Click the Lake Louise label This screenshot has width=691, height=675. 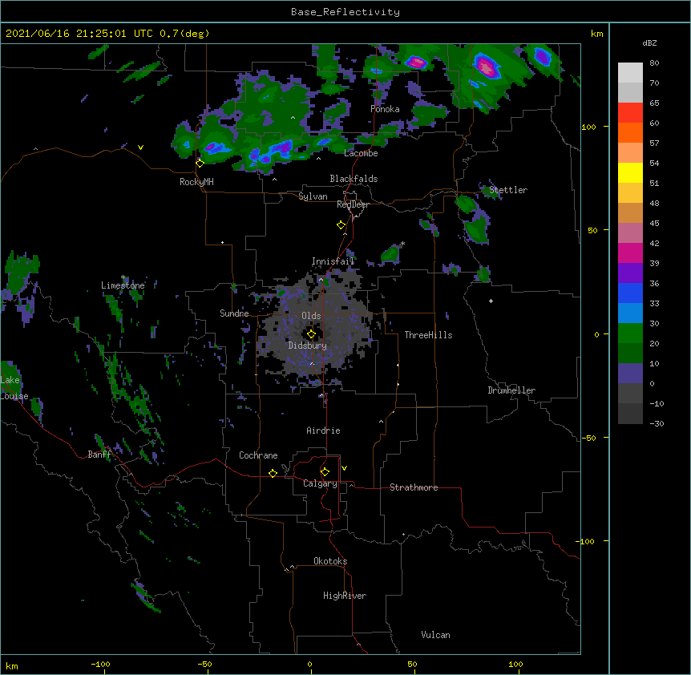pos(14,388)
